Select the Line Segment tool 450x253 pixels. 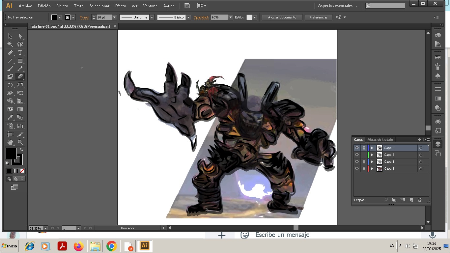[x=10, y=61]
